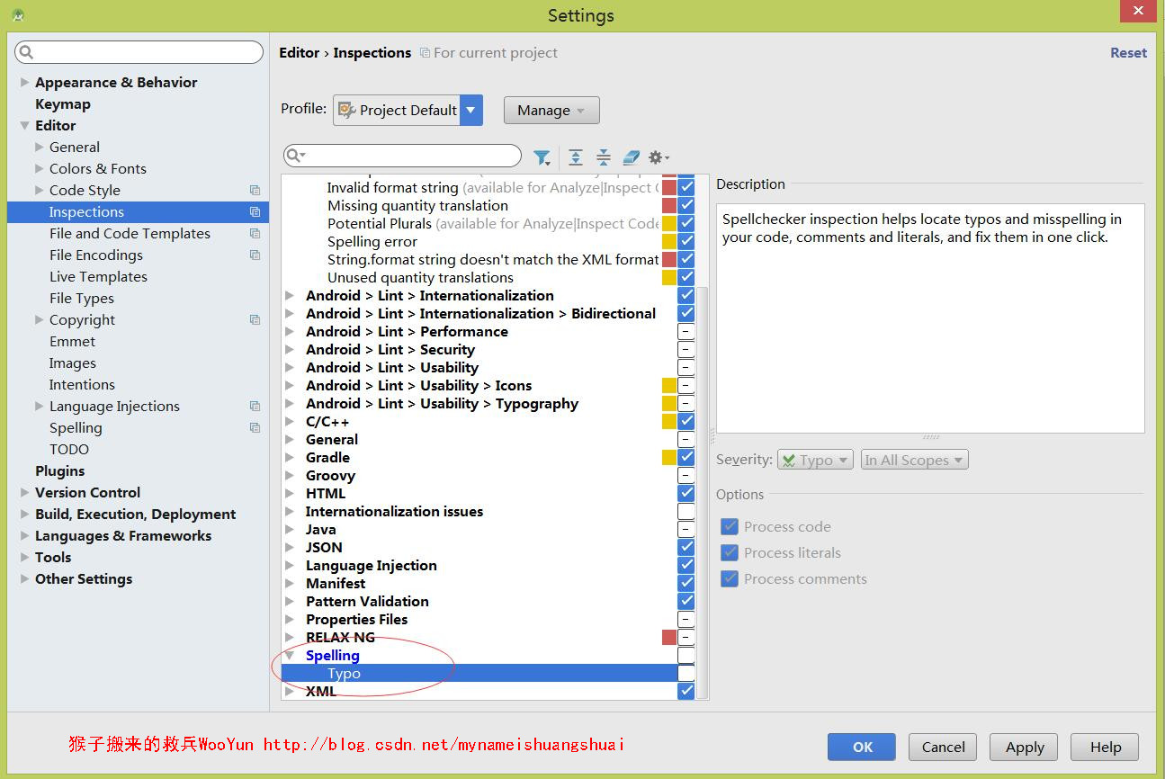Open the TODO settings page
The width and height of the screenshot is (1165, 779).
[x=69, y=449]
